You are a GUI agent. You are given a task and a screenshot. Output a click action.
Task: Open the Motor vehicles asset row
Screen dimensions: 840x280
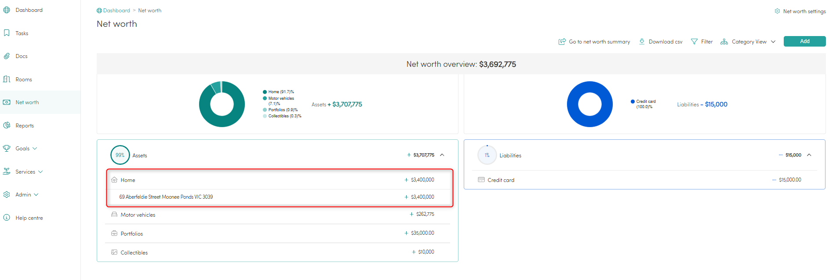click(x=138, y=215)
